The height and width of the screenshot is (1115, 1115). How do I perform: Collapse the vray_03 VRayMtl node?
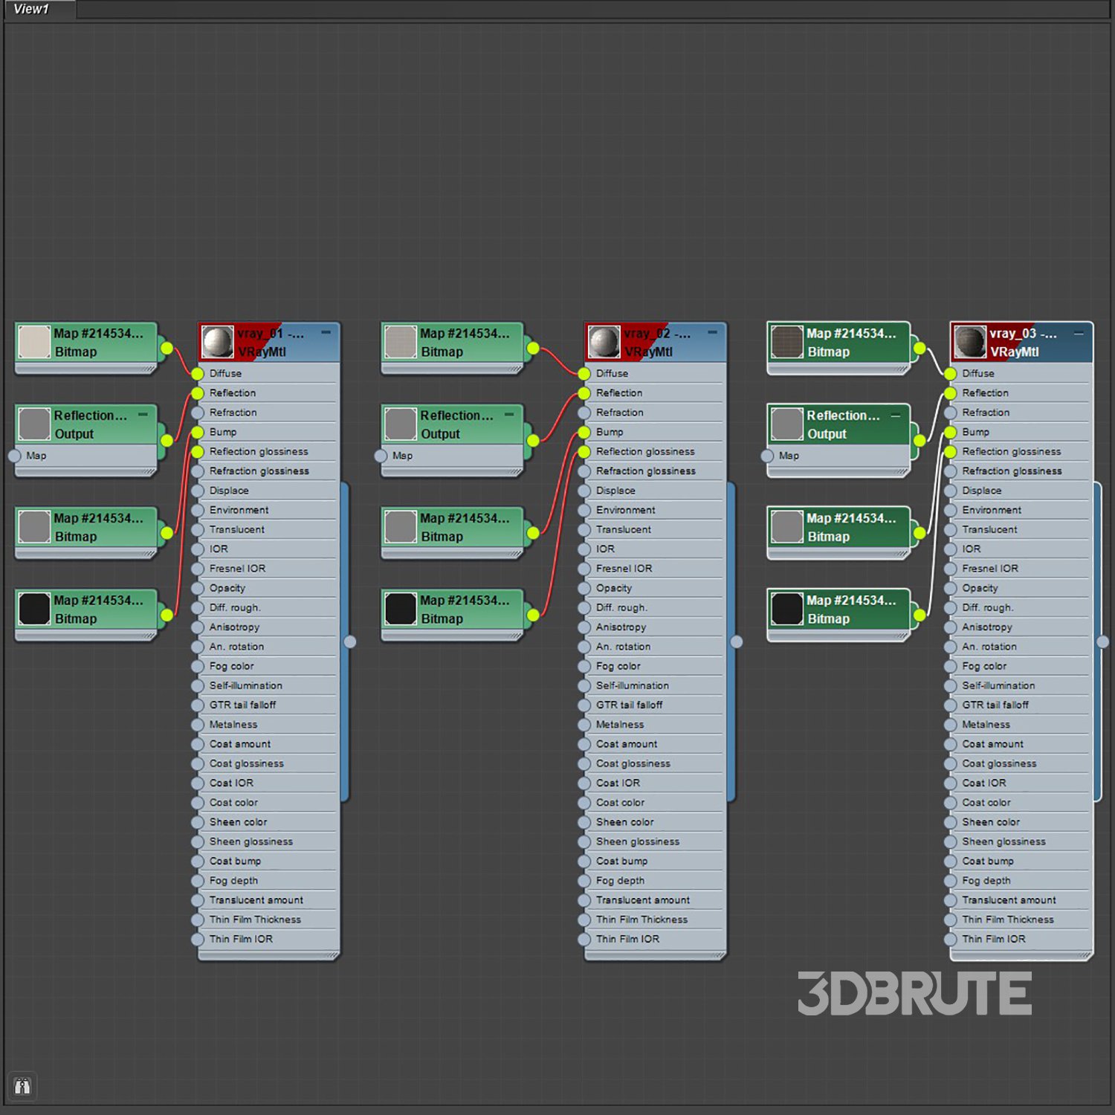click(x=1079, y=334)
